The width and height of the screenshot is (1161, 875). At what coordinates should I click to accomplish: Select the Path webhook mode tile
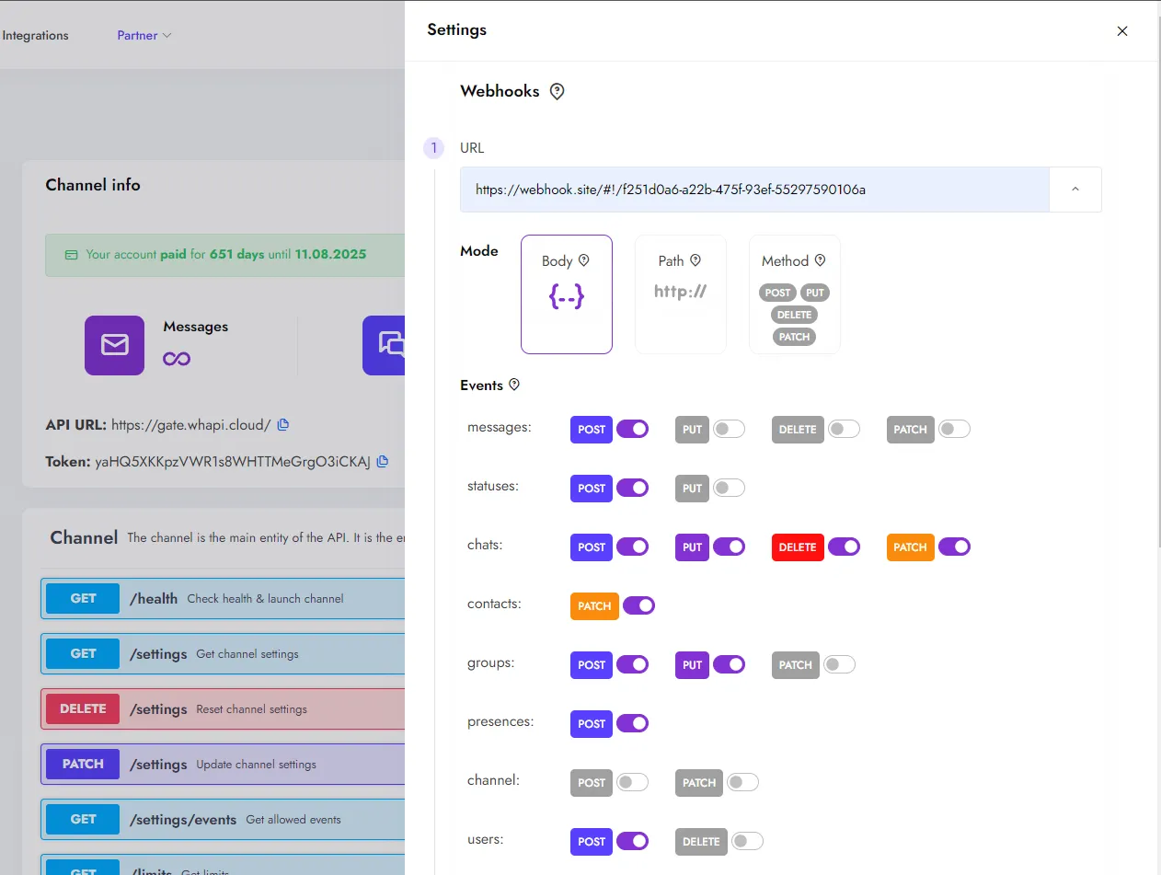coord(681,294)
